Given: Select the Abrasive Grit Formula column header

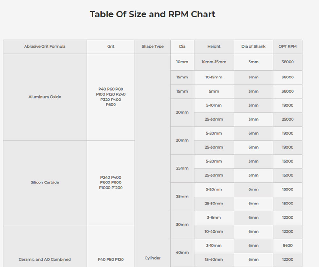Looking at the screenshot, I should (x=45, y=46).
